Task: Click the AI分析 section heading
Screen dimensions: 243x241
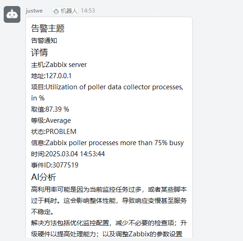Action: [44, 177]
